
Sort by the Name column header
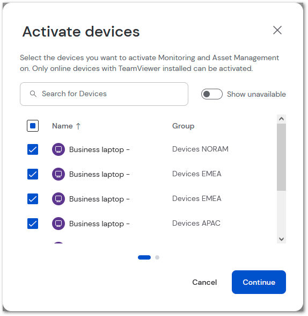click(62, 126)
